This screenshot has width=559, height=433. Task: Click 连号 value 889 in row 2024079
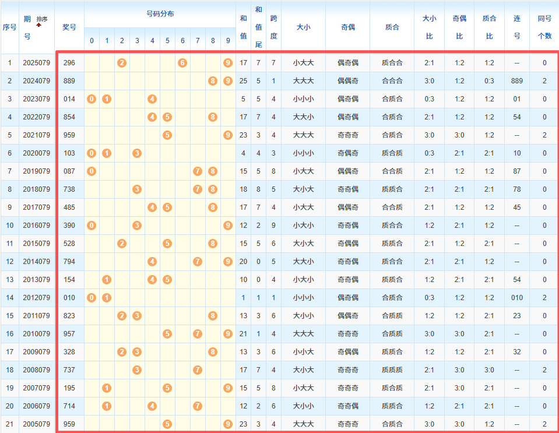(516, 81)
